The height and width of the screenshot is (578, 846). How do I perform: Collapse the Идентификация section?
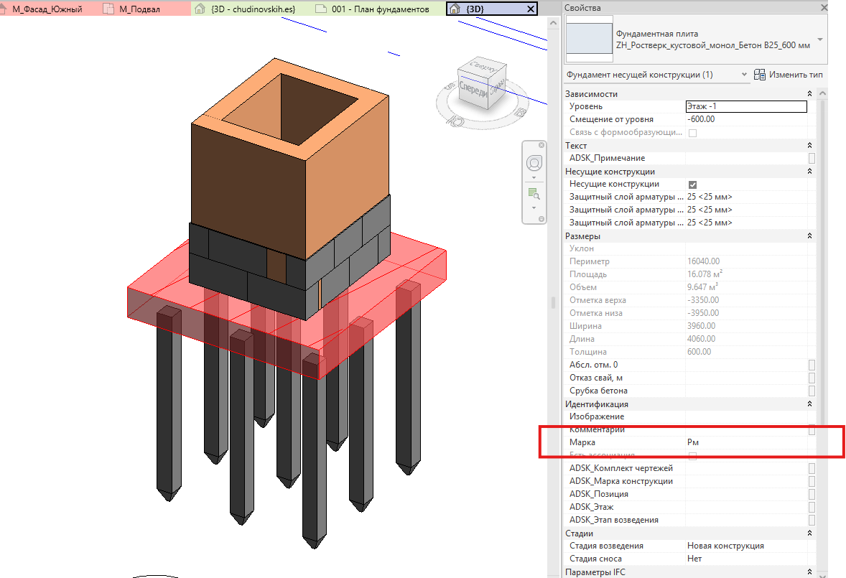(x=809, y=404)
